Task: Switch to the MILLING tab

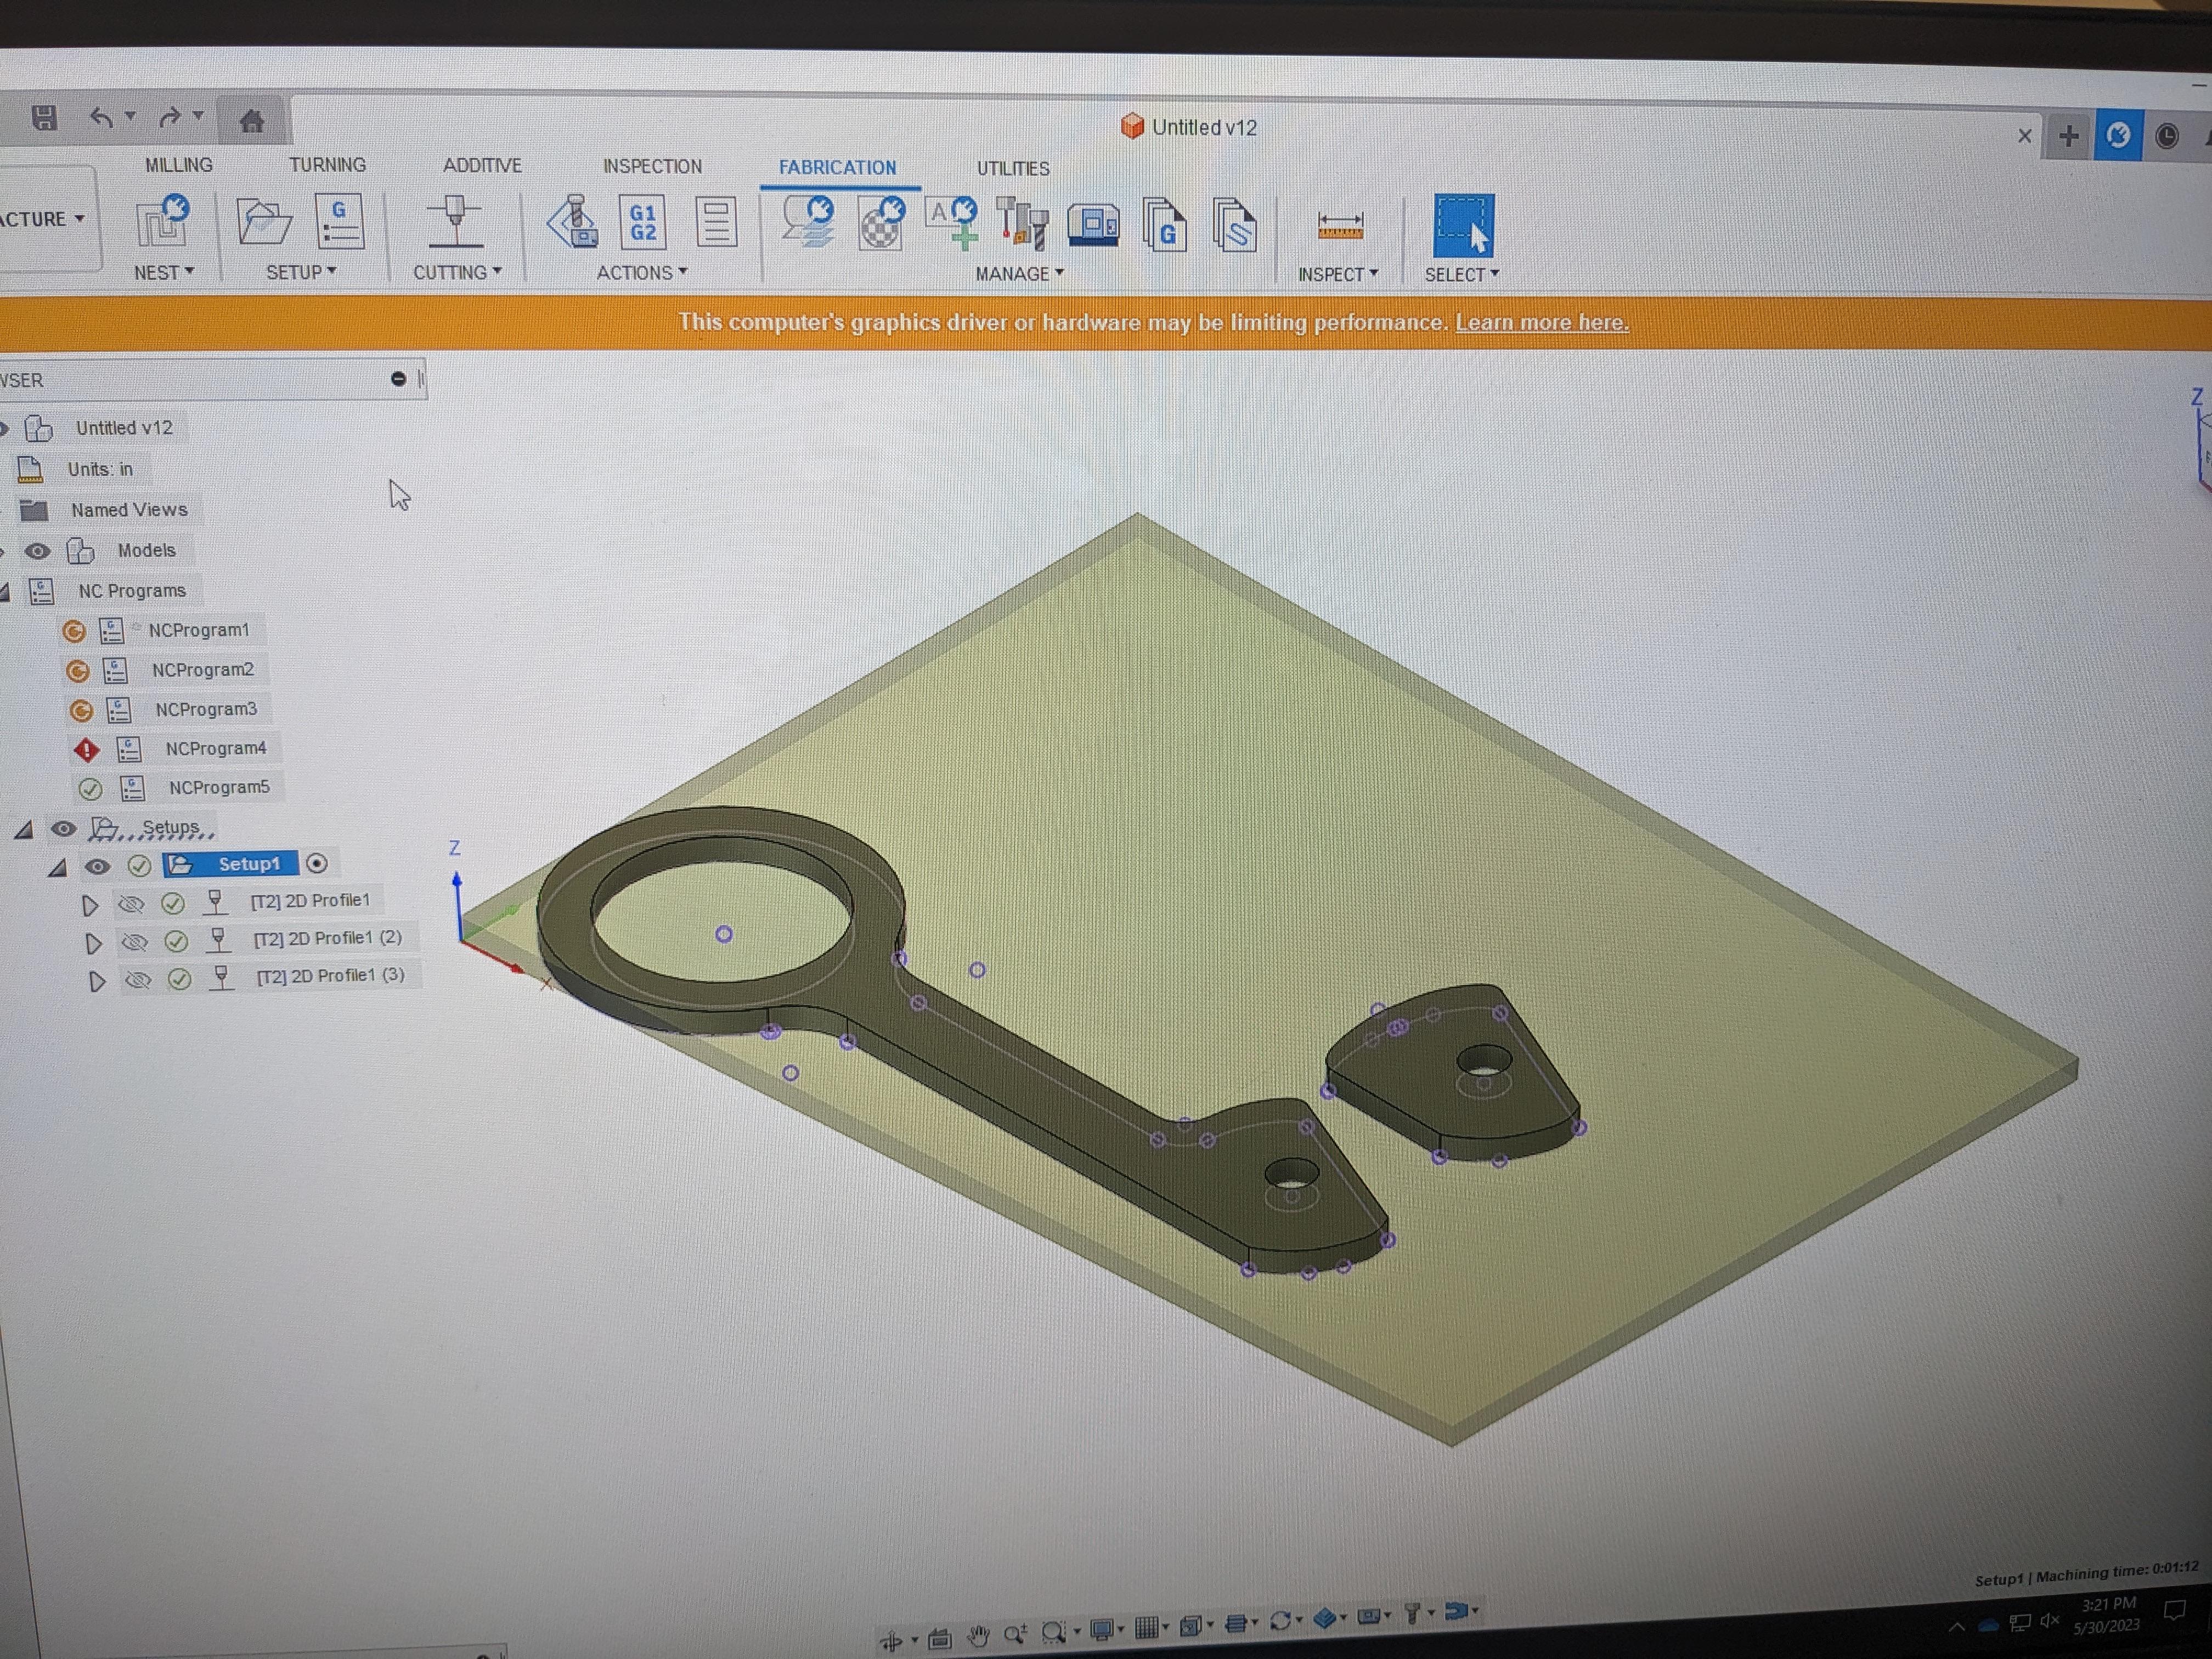Action: (x=178, y=165)
